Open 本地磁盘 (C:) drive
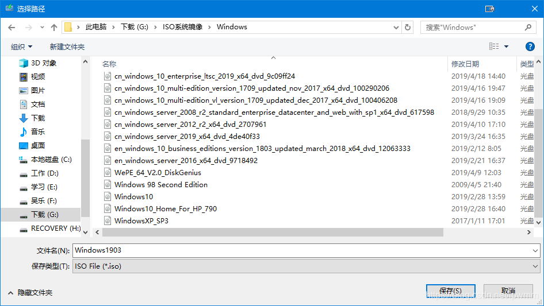Viewport: 544px width, 306px height. pos(51,160)
